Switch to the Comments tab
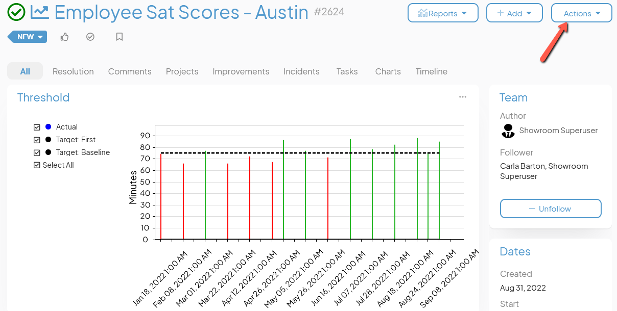 (x=130, y=71)
